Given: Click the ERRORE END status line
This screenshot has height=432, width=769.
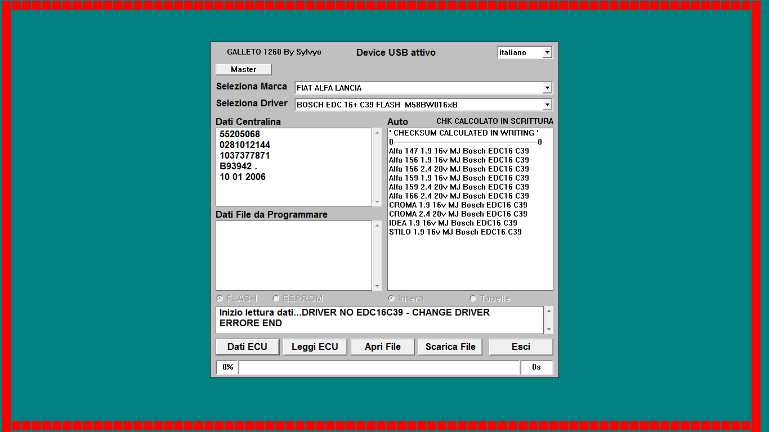Looking at the screenshot, I should pyautogui.click(x=251, y=323).
